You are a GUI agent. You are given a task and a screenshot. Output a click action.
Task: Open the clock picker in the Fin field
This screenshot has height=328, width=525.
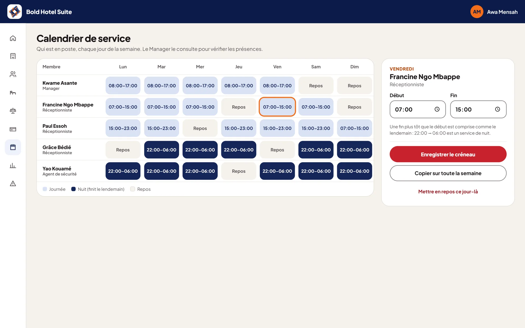[497, 109]
